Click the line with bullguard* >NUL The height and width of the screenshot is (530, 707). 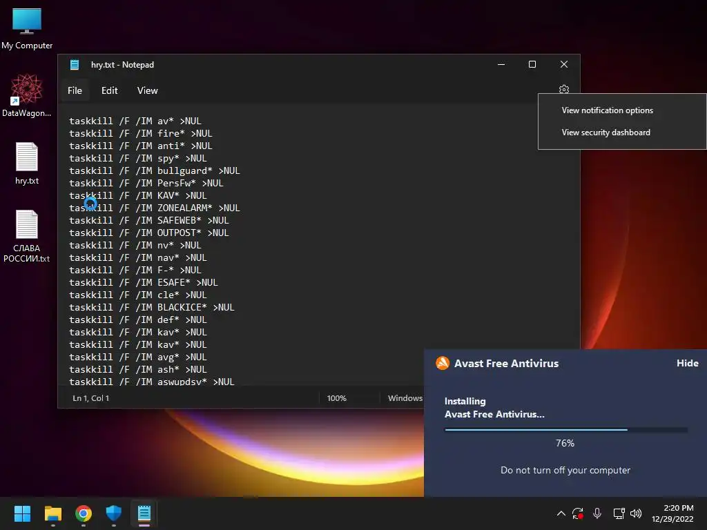tap(155, 170)
